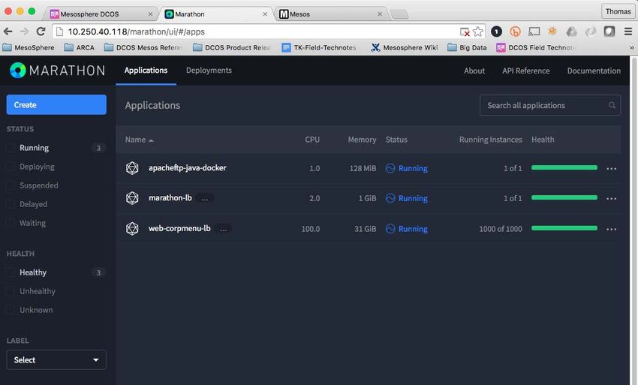The width and height of the screenshot is (638, 385).
Task: Sort by Memory column header
Action: pos(362,140)
